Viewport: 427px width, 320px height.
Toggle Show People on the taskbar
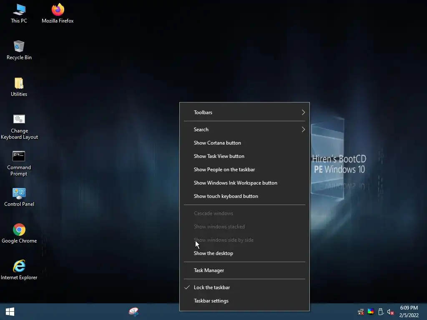[244, 170]
